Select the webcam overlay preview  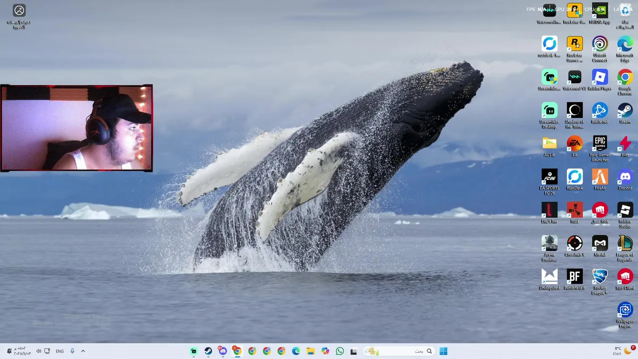pos(76,128)
